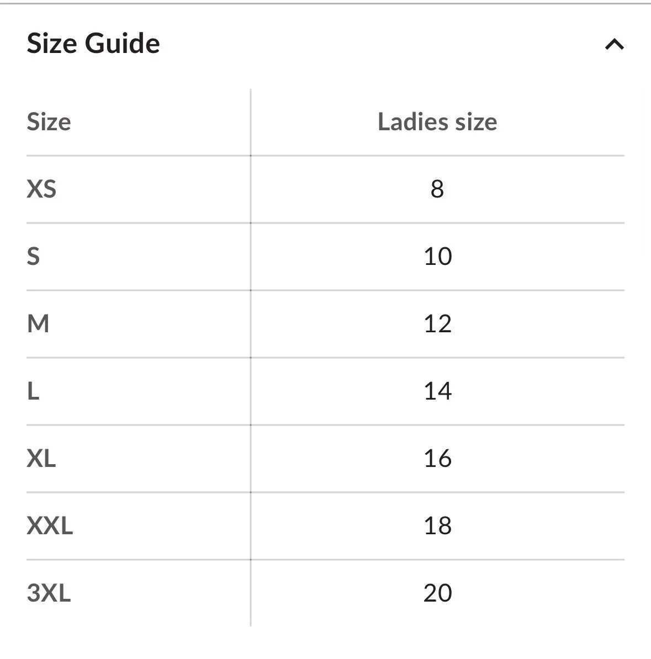Select the S size row label

click(x=33, y=257)
